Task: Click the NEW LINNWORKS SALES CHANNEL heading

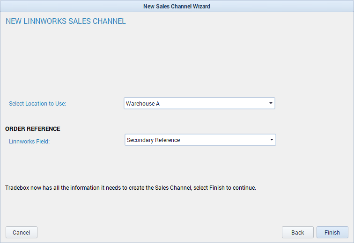Action: (x=66, y=21)
